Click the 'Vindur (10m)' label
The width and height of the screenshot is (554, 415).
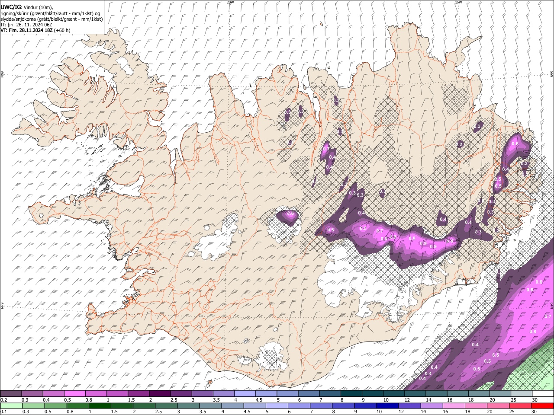tap(38, 7)
